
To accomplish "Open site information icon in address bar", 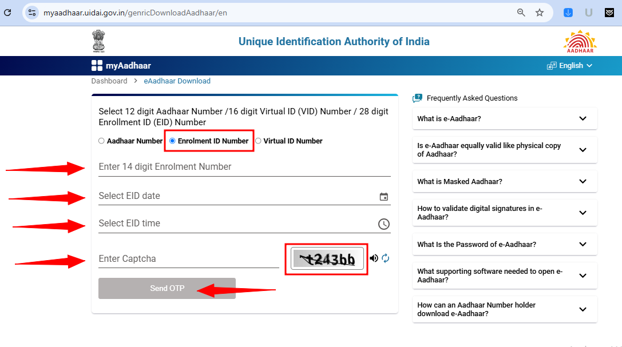I will pyautogui.click(x=32, y=13).
